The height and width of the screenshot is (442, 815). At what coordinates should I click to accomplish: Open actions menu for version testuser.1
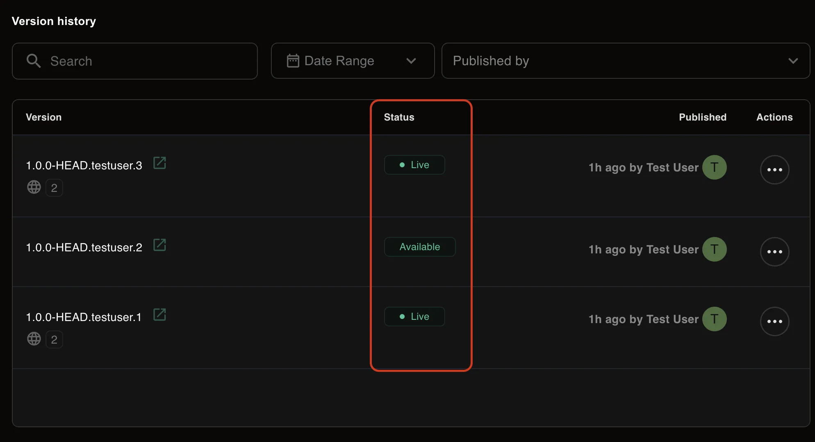(x=774, y=321)
